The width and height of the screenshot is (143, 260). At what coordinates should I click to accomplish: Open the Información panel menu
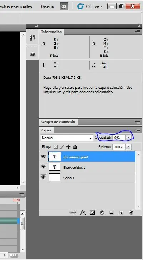[x=138, y=32]
